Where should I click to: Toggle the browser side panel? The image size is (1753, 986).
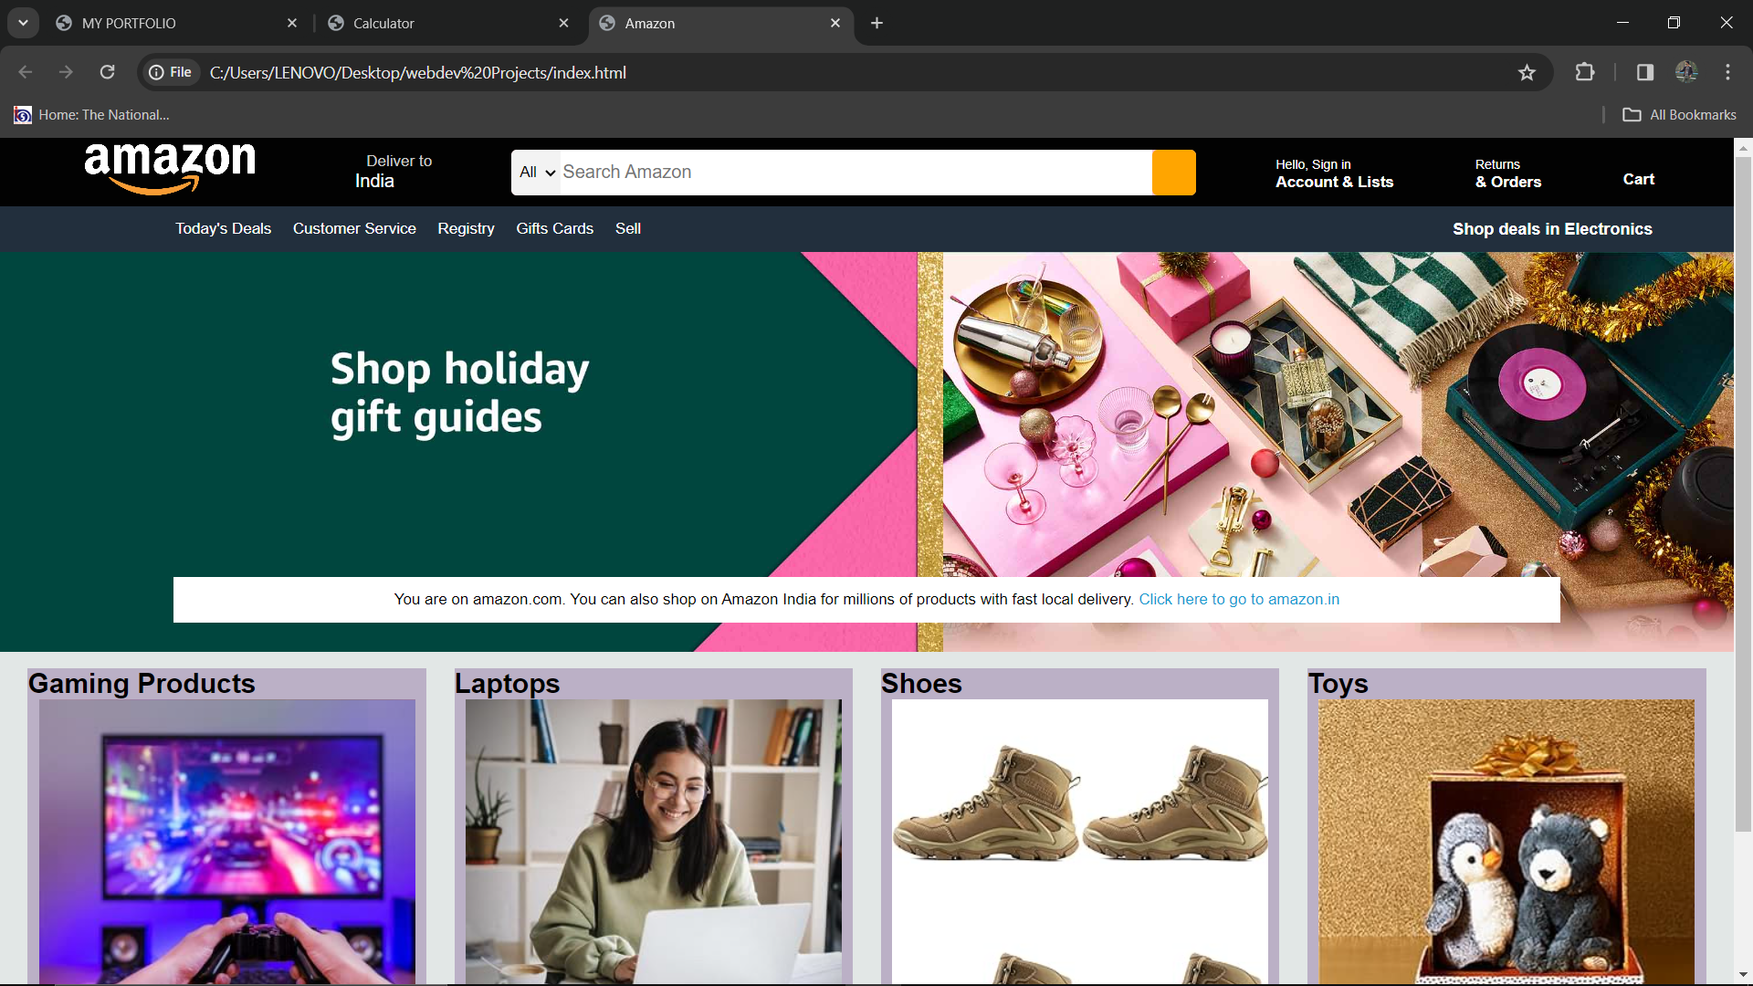(x=1645, y=72)
